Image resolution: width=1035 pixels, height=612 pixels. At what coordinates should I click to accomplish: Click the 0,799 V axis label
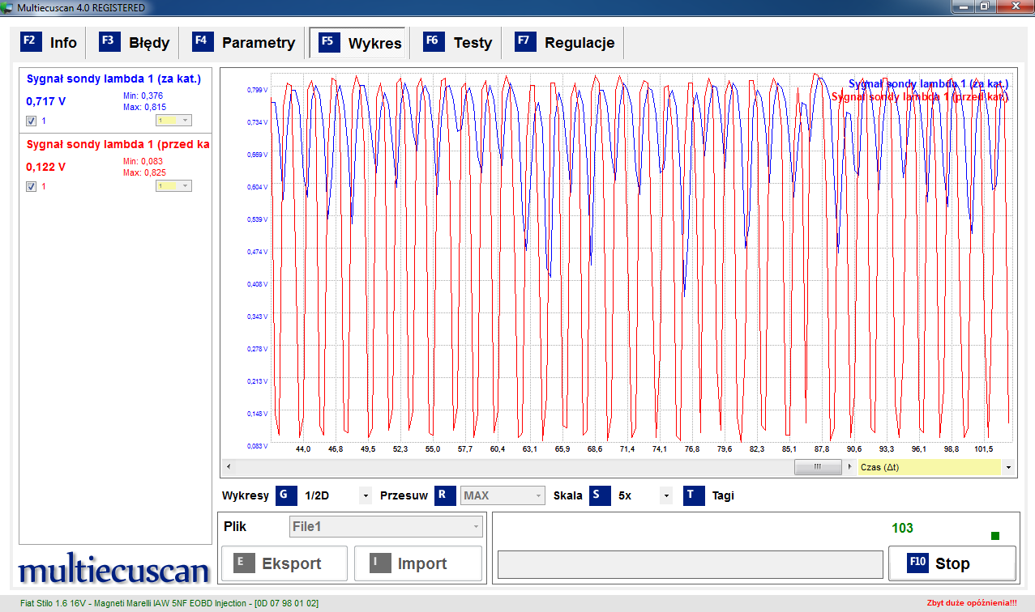[257, 90]
